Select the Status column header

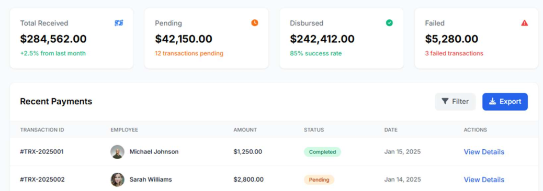point(314,130)
